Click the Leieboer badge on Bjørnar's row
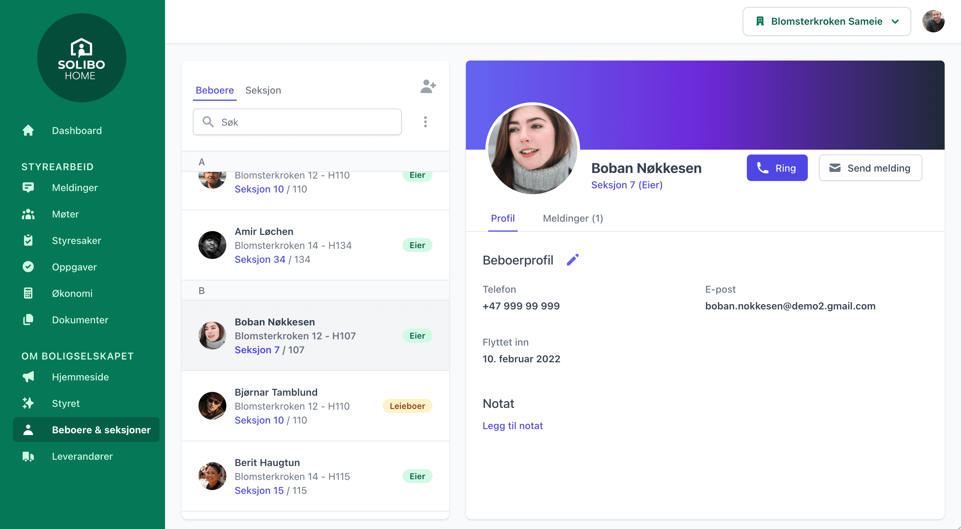 tap(407, 406)
